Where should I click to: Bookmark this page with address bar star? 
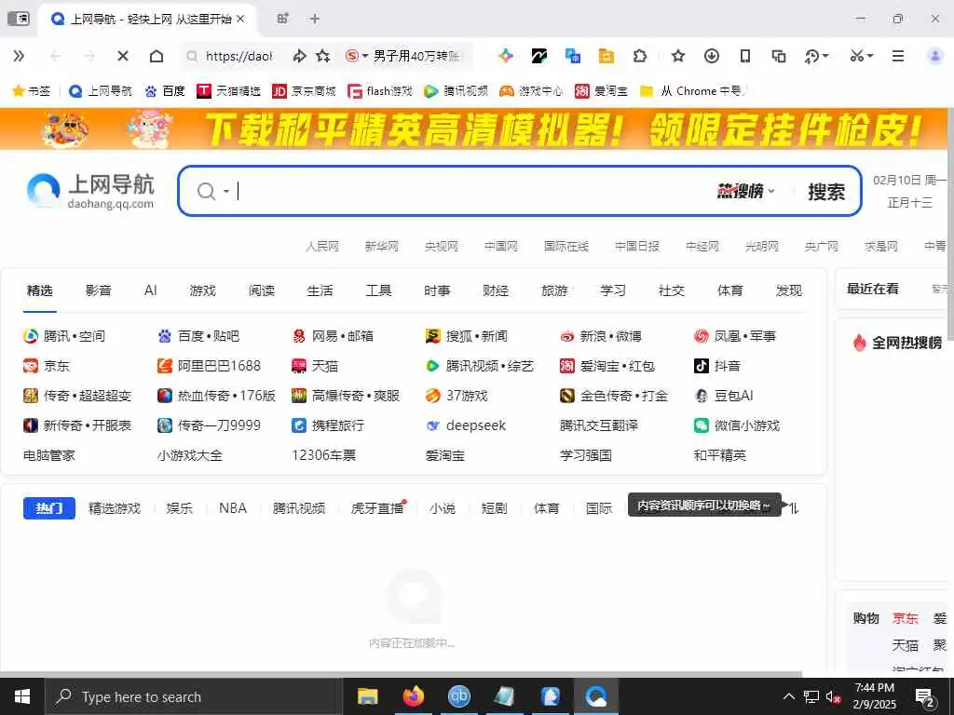[x=323, y=56]
